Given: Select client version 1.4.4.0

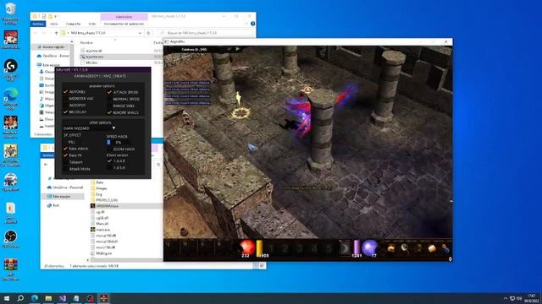Looking at the screenshot, I should [x=109, y=161].
